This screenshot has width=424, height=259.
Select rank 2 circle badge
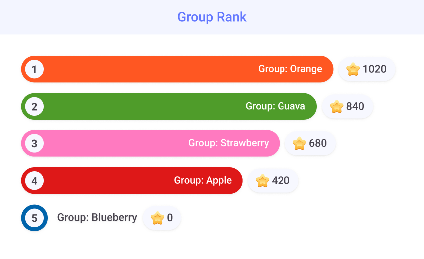[34, 106]
